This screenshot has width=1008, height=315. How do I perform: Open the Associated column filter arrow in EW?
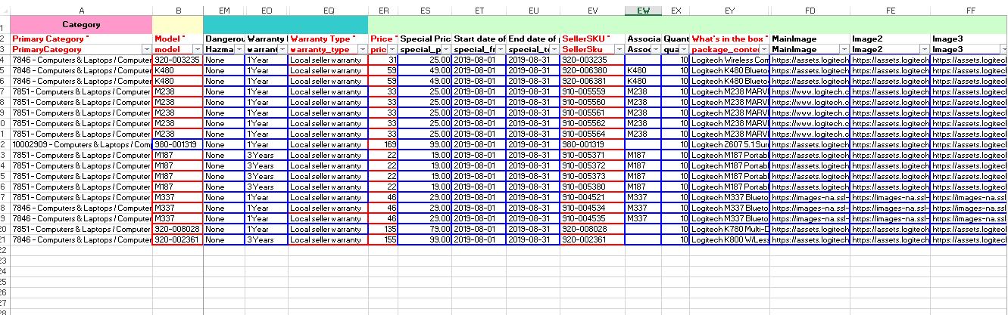[657, 49]
